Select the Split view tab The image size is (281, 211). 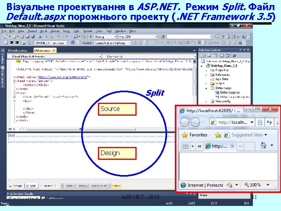pyautogui.click(x=31, y=186)
